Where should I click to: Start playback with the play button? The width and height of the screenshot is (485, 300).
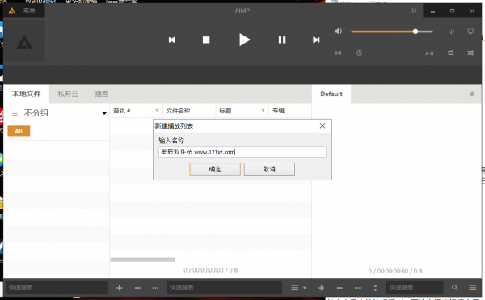click(x=244, y=40)
